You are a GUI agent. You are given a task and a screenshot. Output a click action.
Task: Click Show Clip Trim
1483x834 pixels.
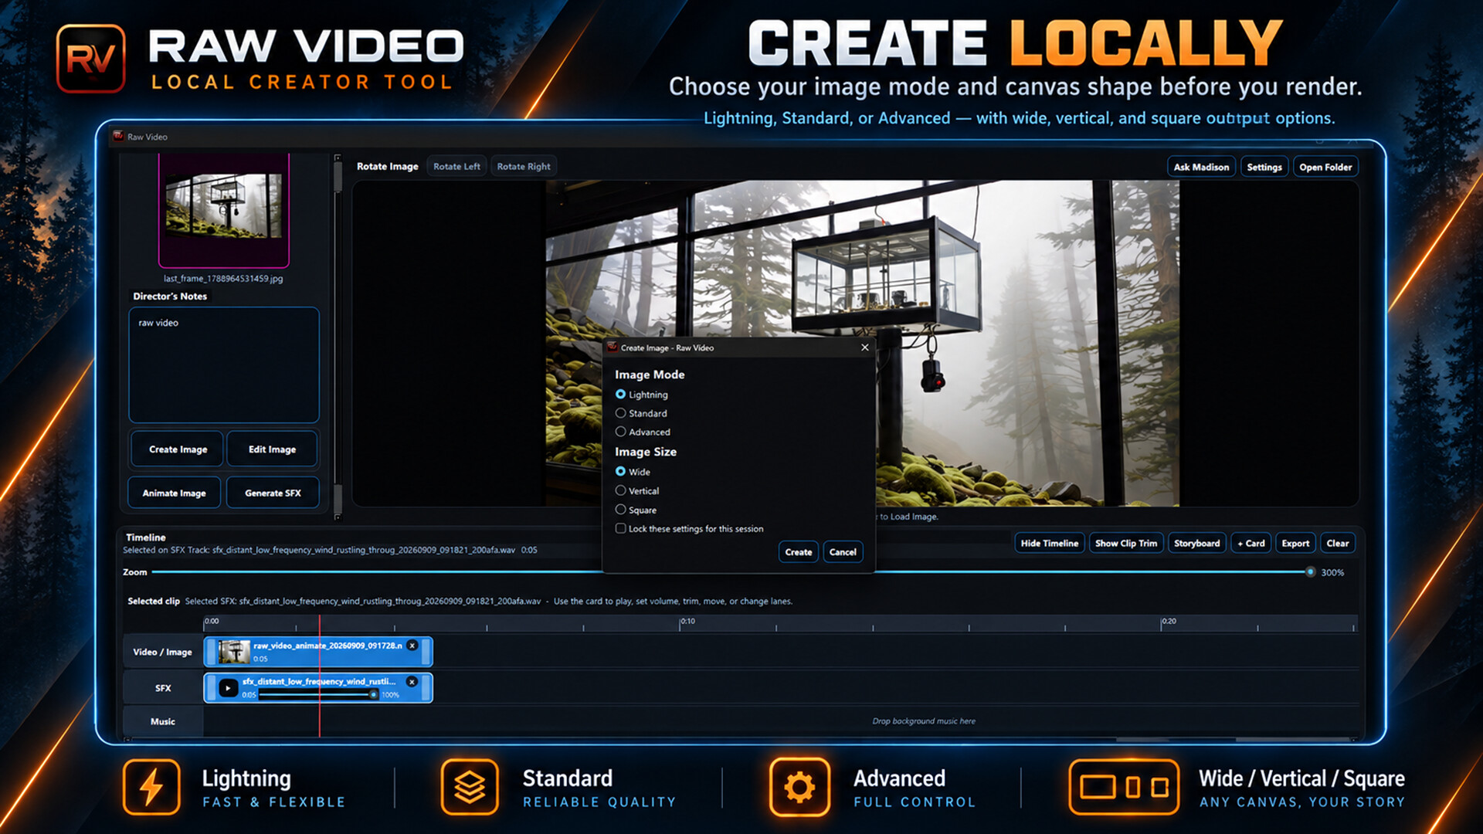coord(1126,544)
